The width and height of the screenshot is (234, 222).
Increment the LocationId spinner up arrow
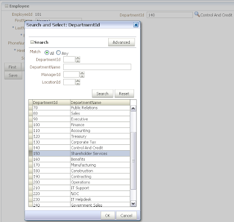click(78, 81)
